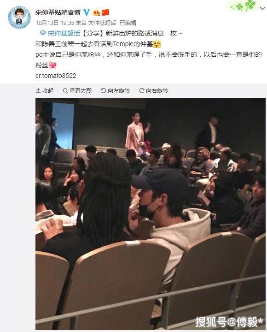
Task: Open the post options chevron menu
Action: [x=262, y=8]
